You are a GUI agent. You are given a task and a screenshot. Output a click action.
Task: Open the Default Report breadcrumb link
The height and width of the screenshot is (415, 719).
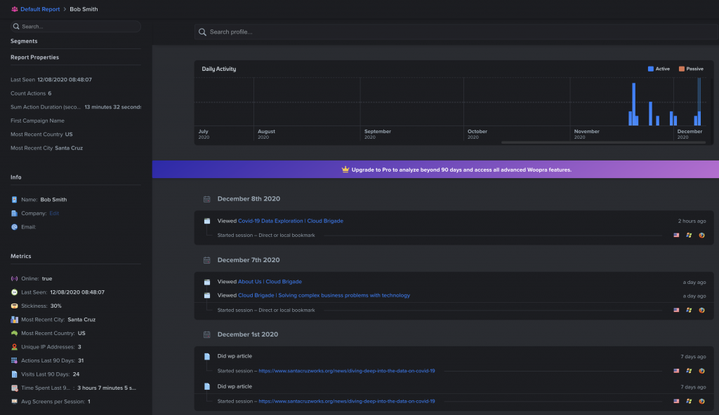pyautogui.click(x=40, y=9)
